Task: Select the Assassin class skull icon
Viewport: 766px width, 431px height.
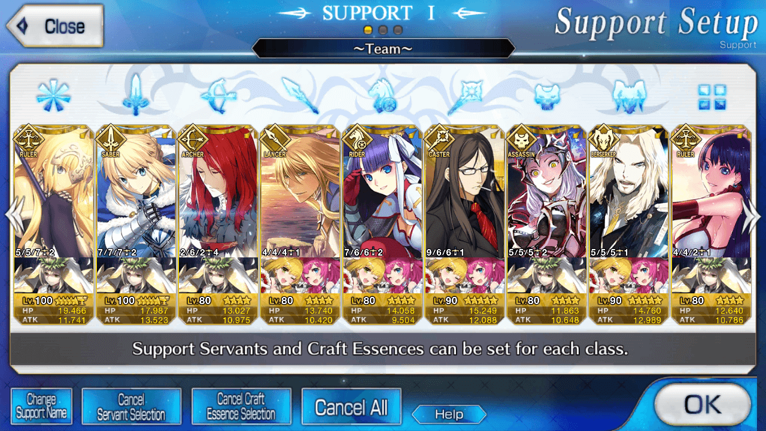Action: pos(547,96)
